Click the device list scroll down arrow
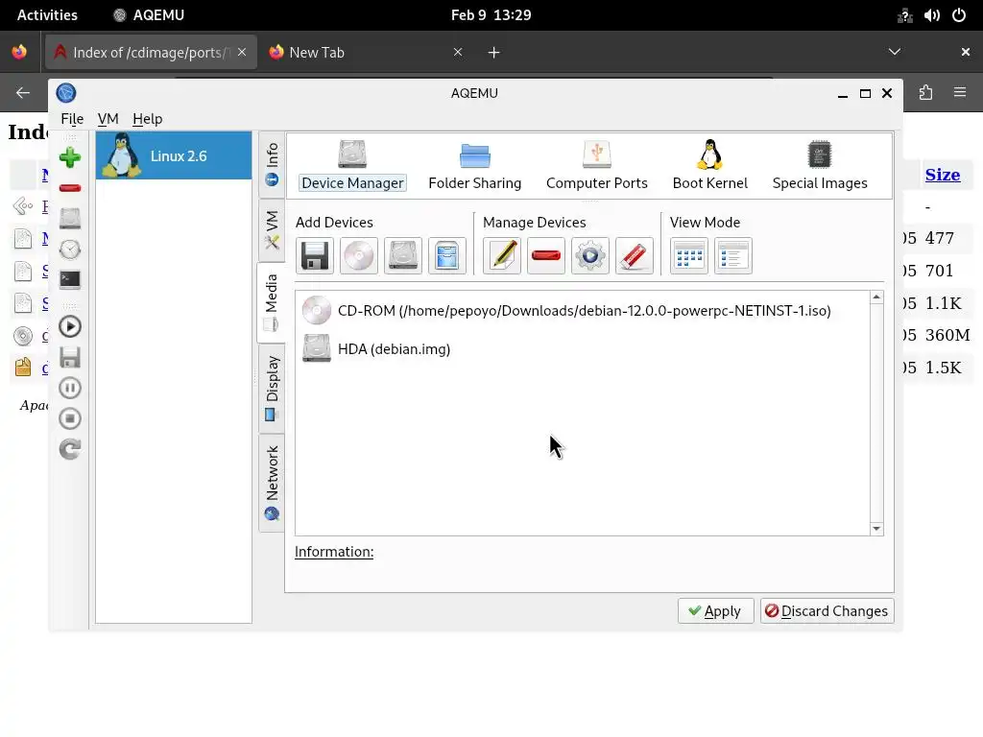The image size is (983, 737). (x=876, y=529)
